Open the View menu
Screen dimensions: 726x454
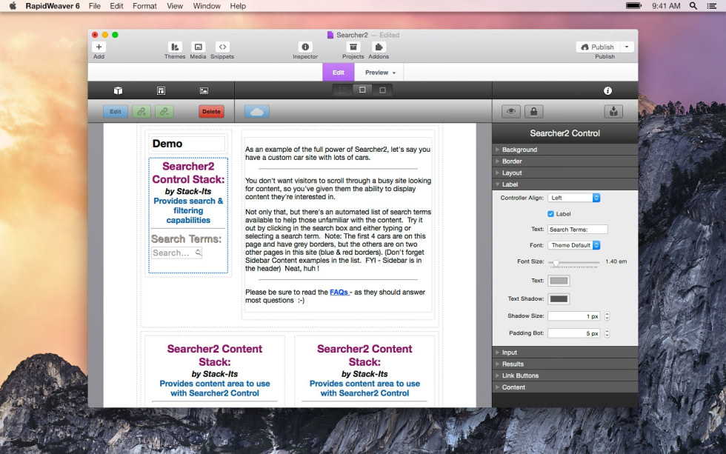point(175,6)
